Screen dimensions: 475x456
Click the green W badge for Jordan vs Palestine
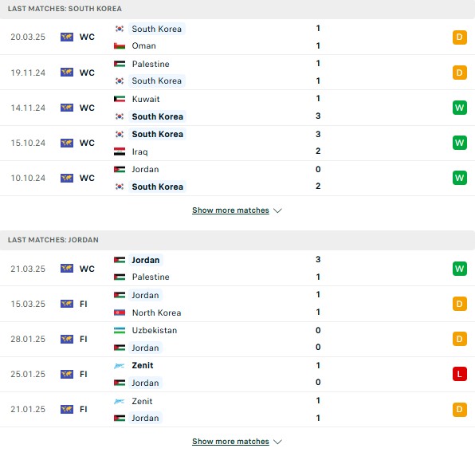[460, 269]
